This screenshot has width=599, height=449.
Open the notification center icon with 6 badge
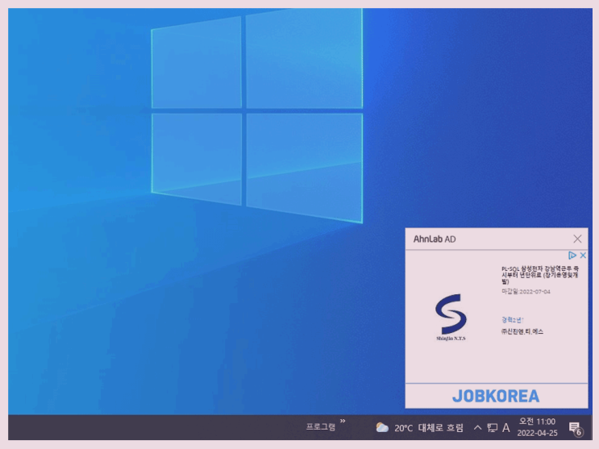pyautogui.click(x=576, y=428)
